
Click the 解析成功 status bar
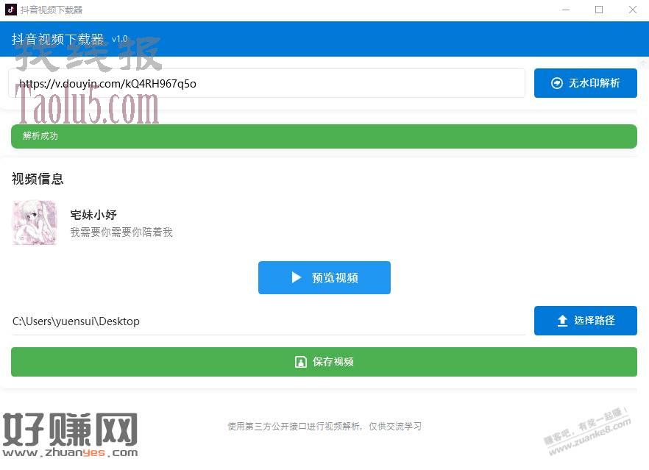pyautogui.click(x=324, y=136)
